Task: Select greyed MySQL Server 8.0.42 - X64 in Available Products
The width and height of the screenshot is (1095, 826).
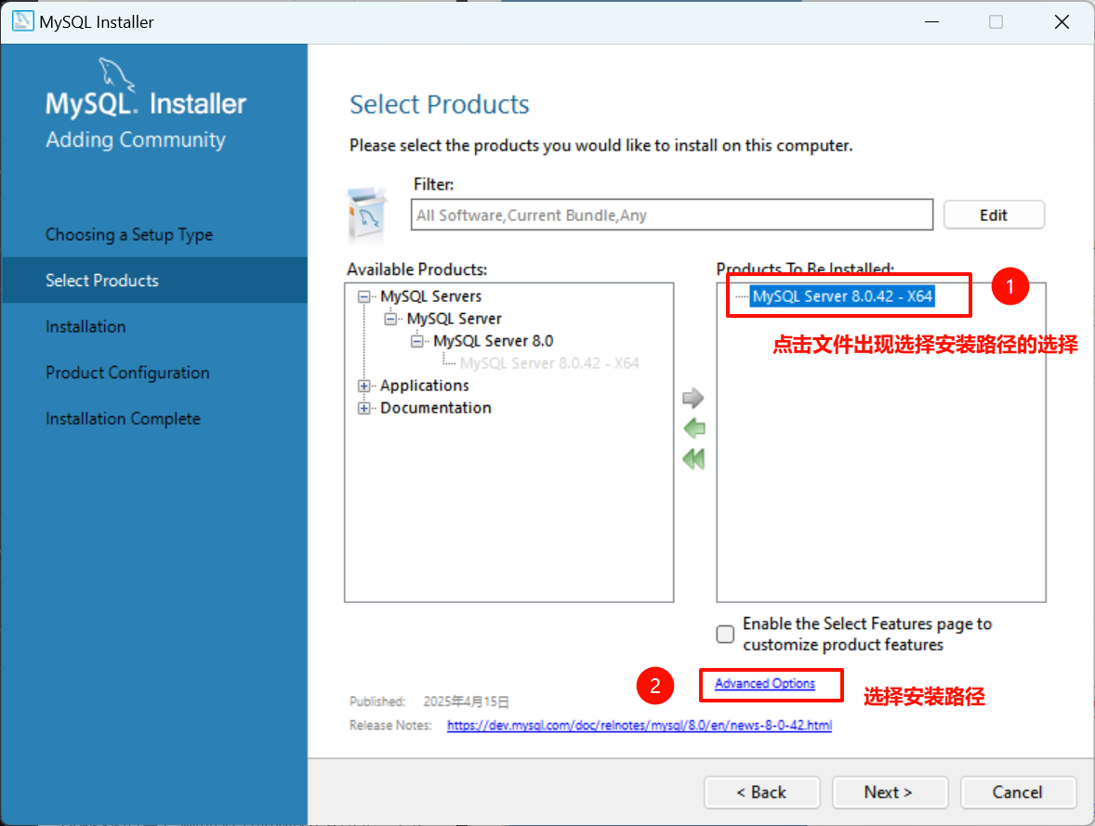Action: point(549,363)
